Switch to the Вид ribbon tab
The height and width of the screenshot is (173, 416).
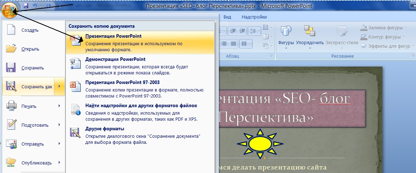227,17
